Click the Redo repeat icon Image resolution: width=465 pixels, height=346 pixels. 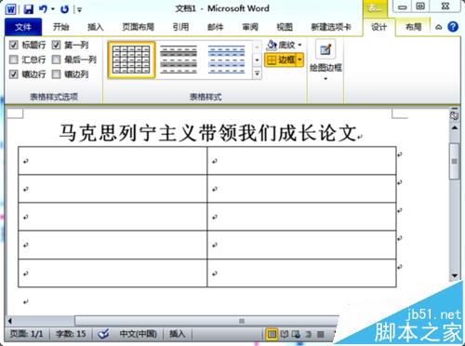coord(64,9)
